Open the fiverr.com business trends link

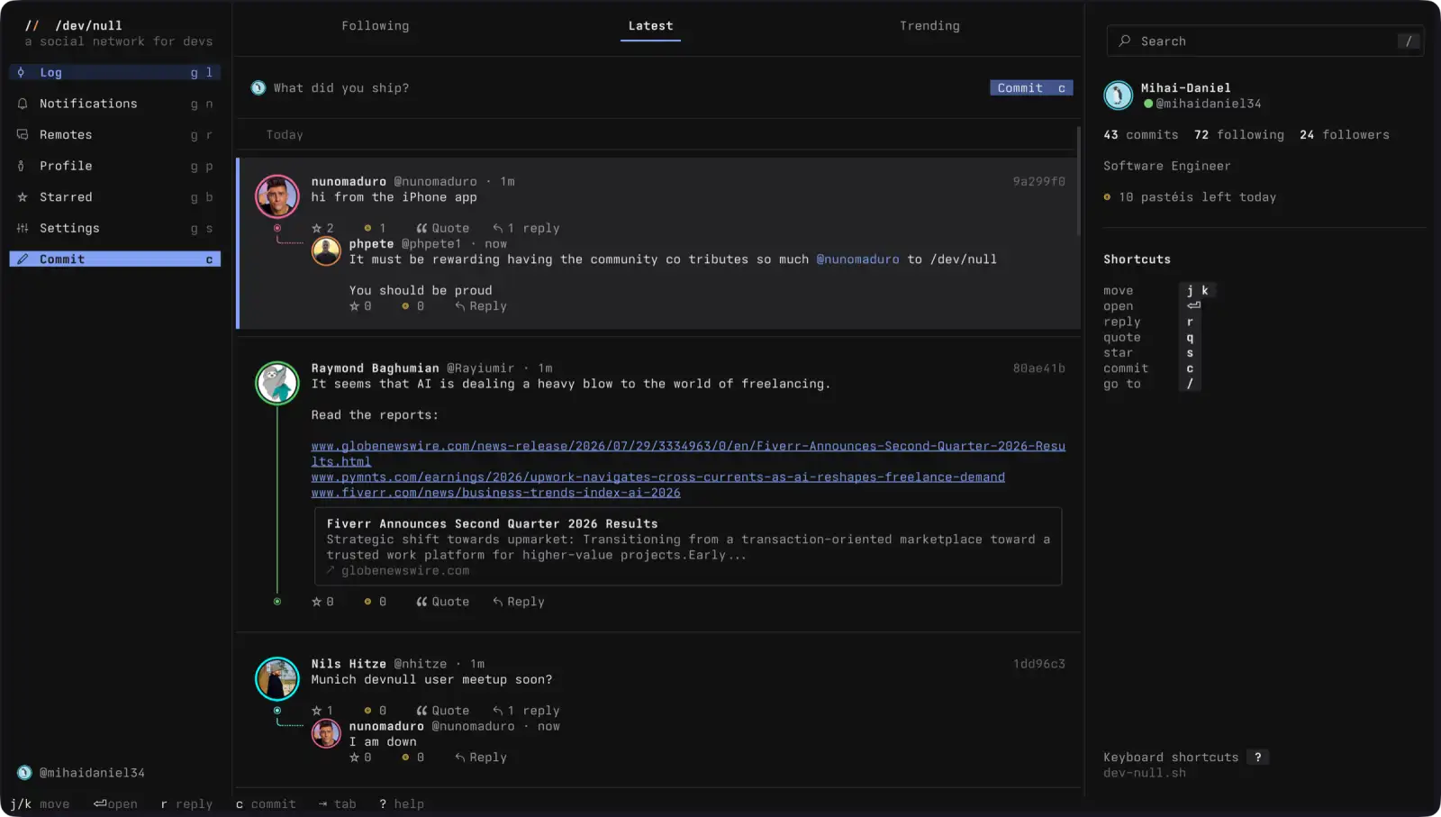[495, 493]
